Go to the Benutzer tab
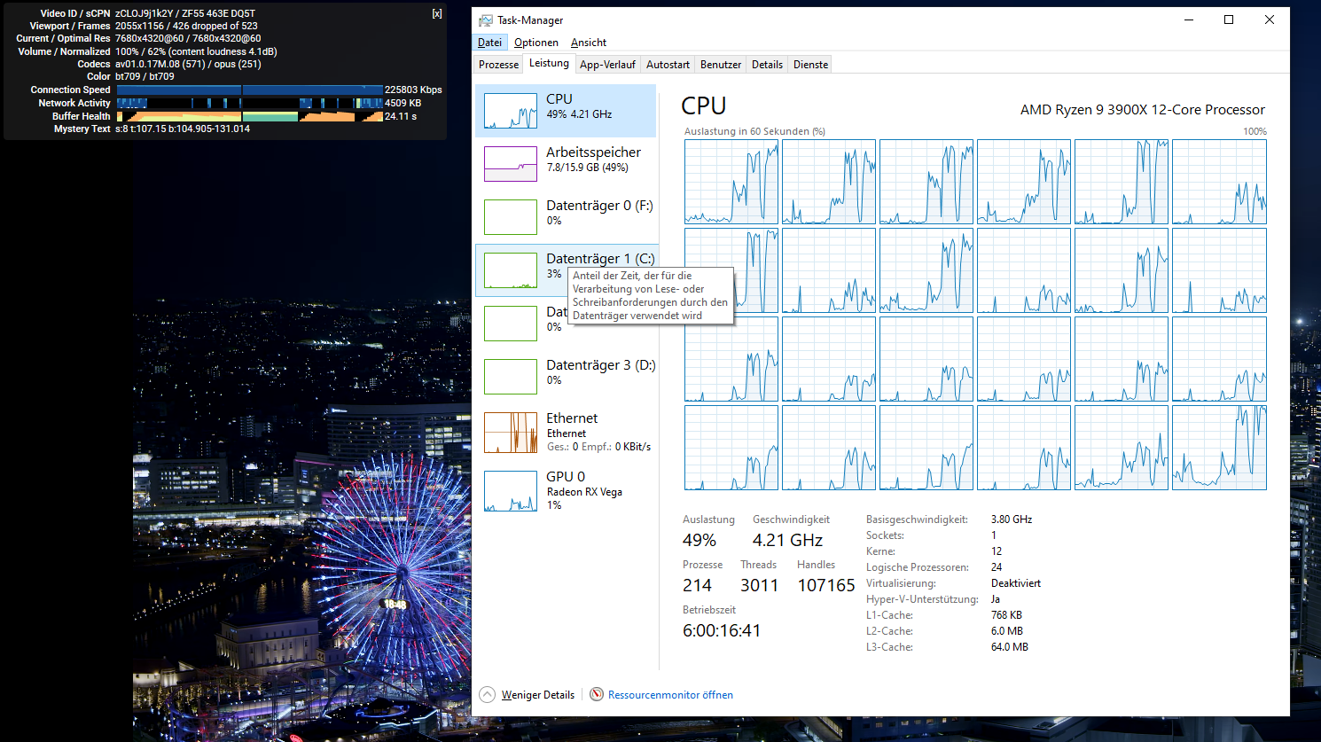The height and width of the screenshot is (742, 1321). click(x=721, y=65)
